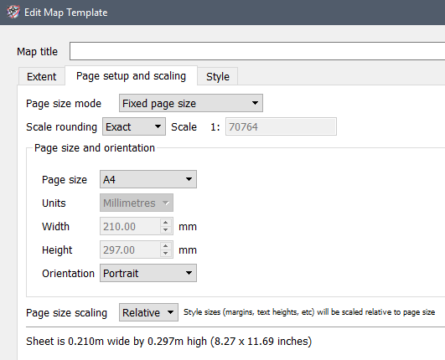Image resolution: width=445 pixels, height=360 pixels.
Task: Click the Fixed page size dropdown arrow
Action: point(255,103)
